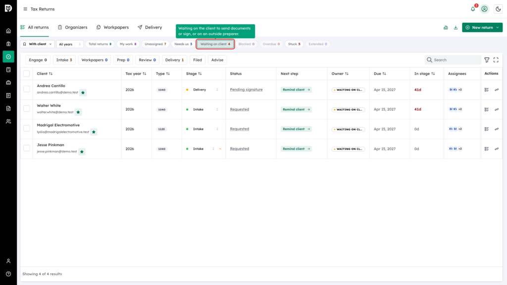The width and height of the screenshot is (507, 285).
Task: Click the transfer arrows for Jesse Pinkman
Action: (497, 149)
